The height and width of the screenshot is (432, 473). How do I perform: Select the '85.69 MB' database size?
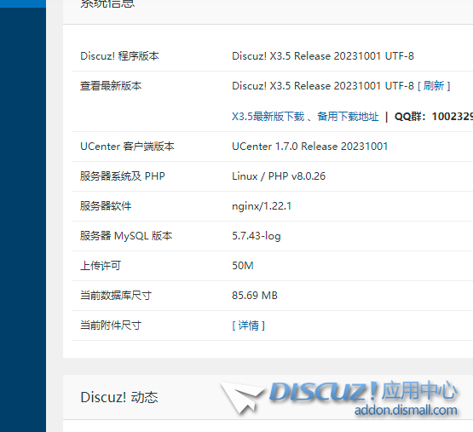point(255,296)
